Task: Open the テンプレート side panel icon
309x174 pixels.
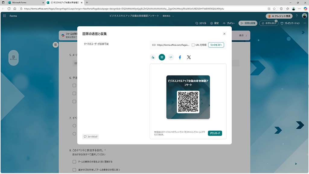Action: (14, 58)
